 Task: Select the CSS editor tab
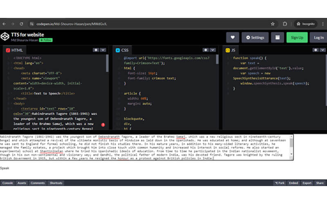pyautogui.click(x=122, y=50)
